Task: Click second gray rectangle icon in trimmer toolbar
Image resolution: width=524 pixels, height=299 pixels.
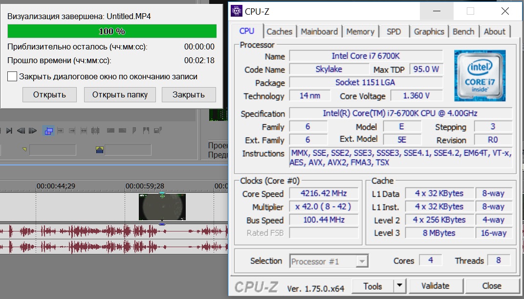Action: pos(122,131)
